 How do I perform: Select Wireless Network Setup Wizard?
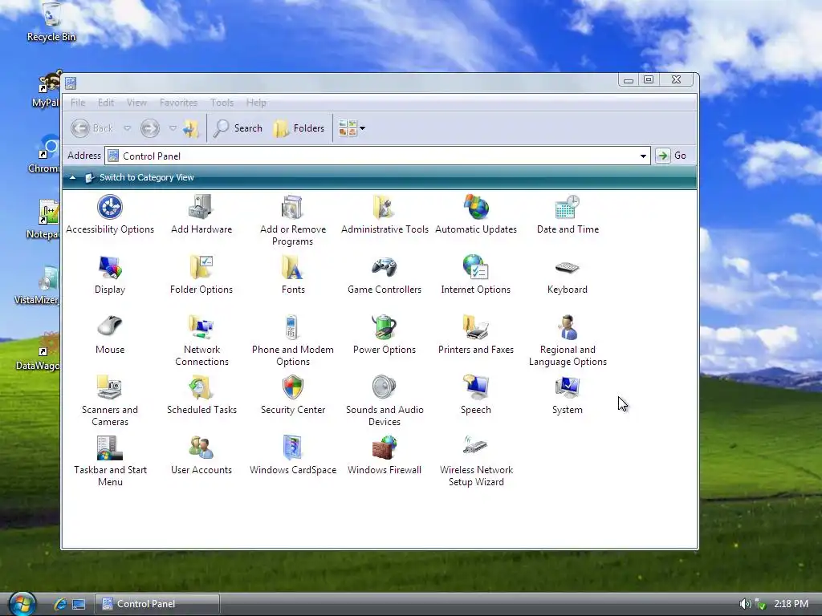pos(476,461)
